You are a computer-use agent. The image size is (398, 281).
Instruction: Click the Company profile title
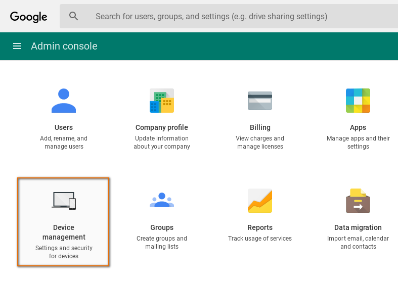[162, 127]
